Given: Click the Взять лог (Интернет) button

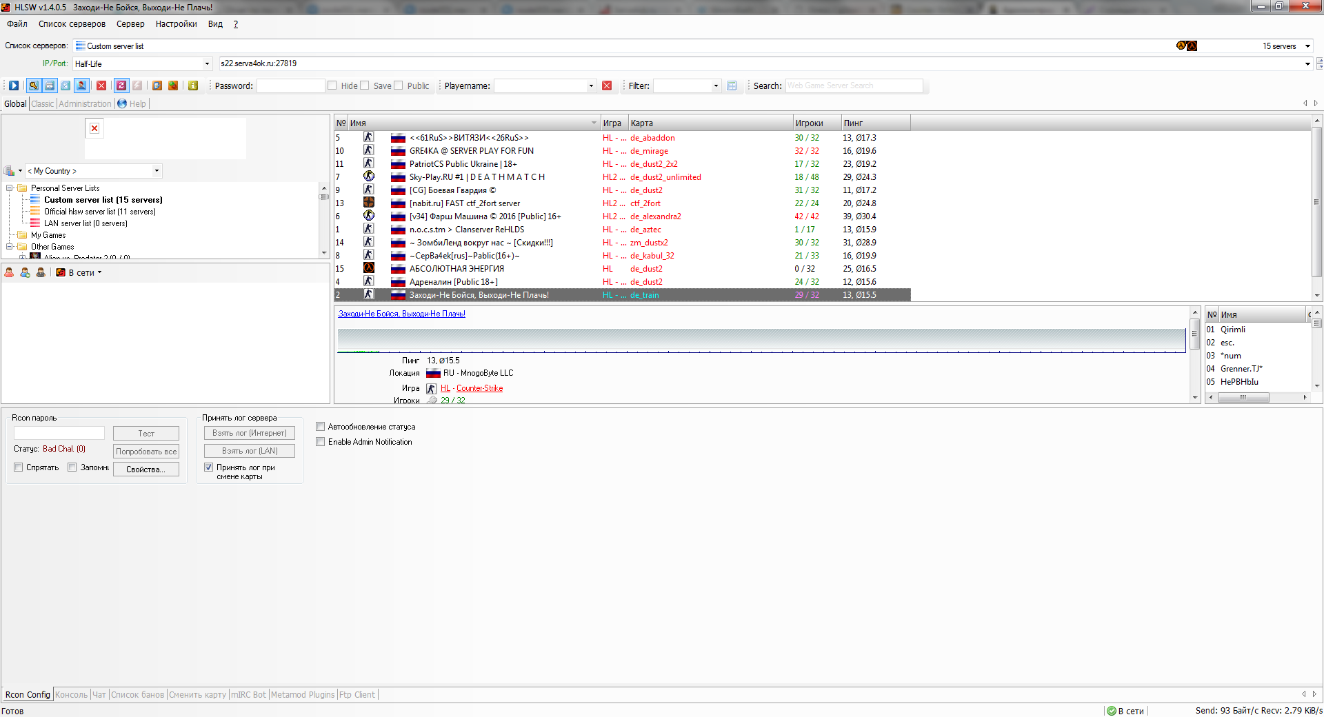Looking at the screenshot, I should pyautogui.click(x=250, y=433).
